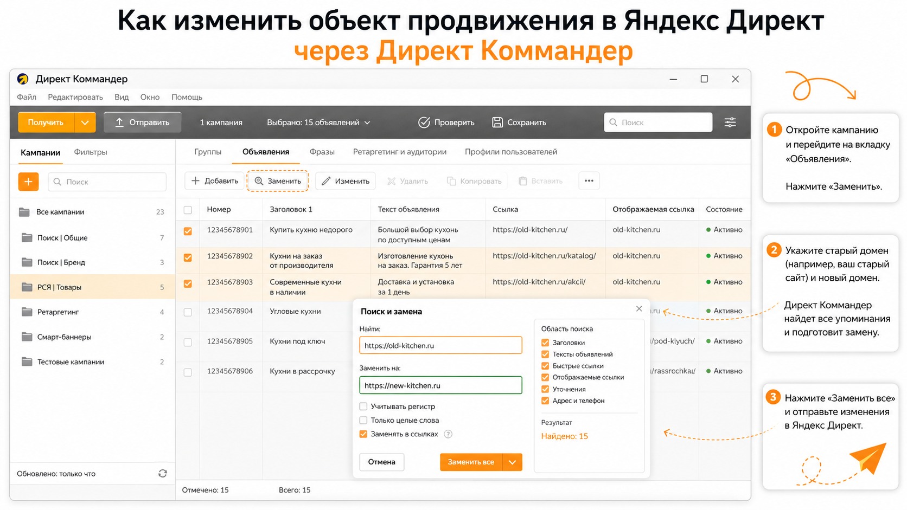907x510 pixels.
Task: Toggle the select-all header checkbox
Action: pos(188,210)
